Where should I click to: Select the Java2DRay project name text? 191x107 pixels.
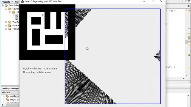tap(14, 5)
